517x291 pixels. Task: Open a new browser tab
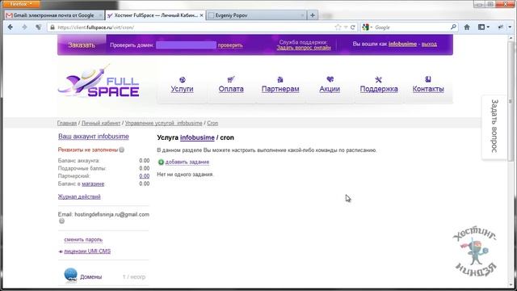(x=313, y=15)
